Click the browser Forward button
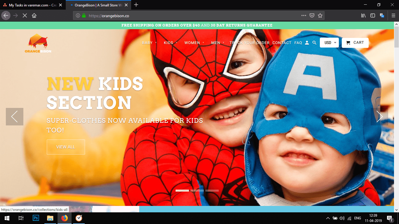The width and height of the screenshot is (399, 224). tap(15, 15)
